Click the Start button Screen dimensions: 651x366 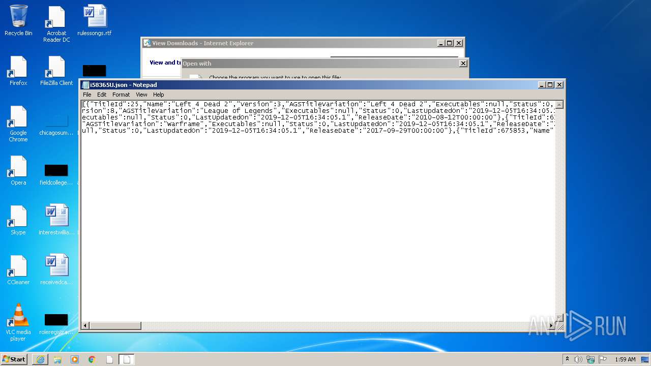[x=14, y=359]
